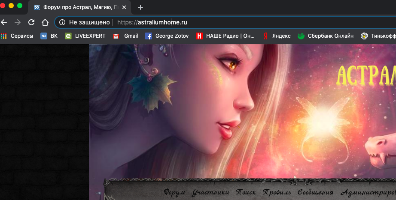Open the George Zotov Facebook bookmark
Image resolution: width=396 pixels, height=200 pixels.
tap(167, 36)
